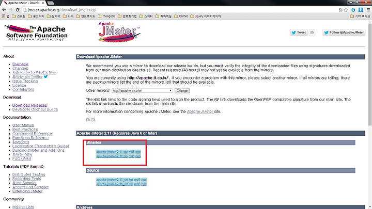Download apache-jmeter-2.11_src.tgz source
This screenshot has height=209, width=372.
(x=115, y=180)
